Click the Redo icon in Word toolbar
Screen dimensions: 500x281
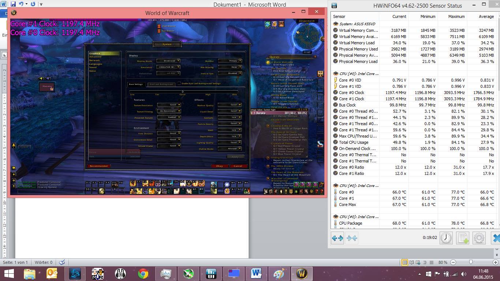[x=33, y=4]
